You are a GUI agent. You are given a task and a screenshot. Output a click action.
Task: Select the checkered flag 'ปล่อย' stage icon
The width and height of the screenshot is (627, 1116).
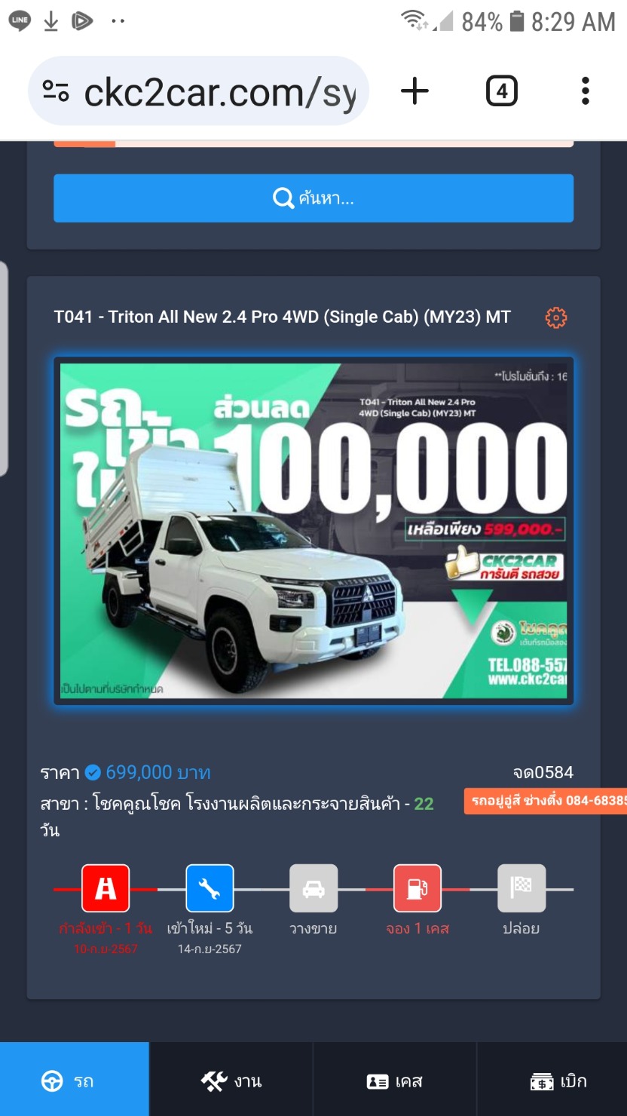(x=521, y=889)
